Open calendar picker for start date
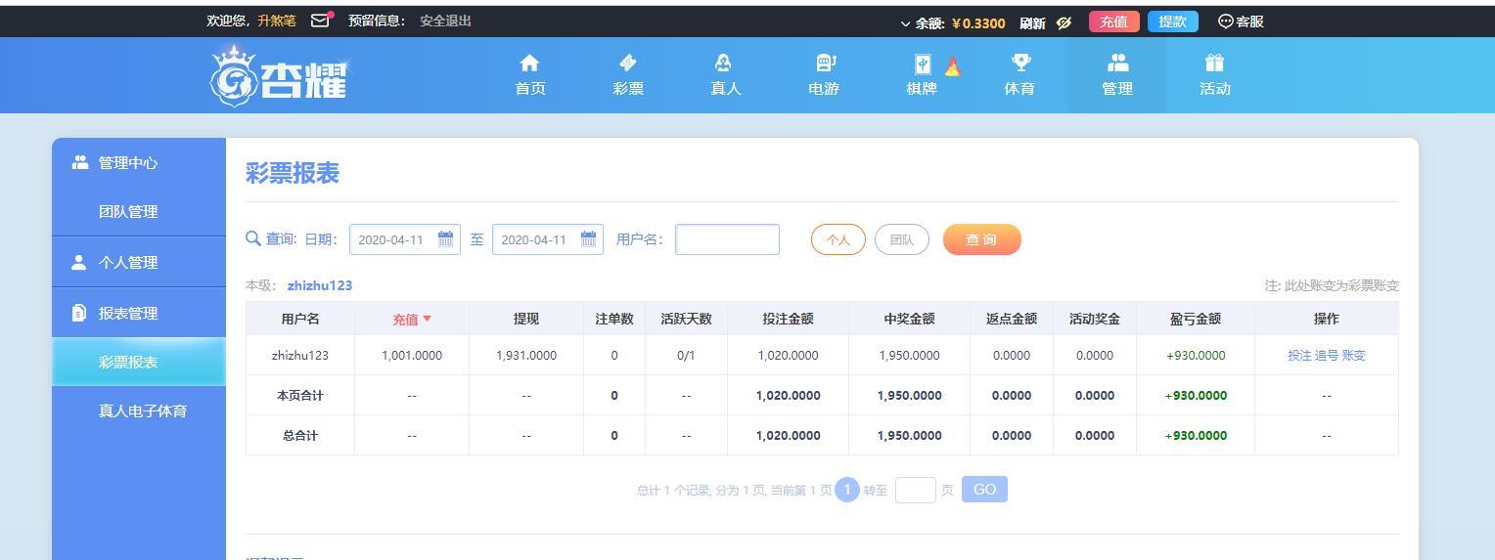This screenshot has height=560, width=1495. click(x=445, y=239)
